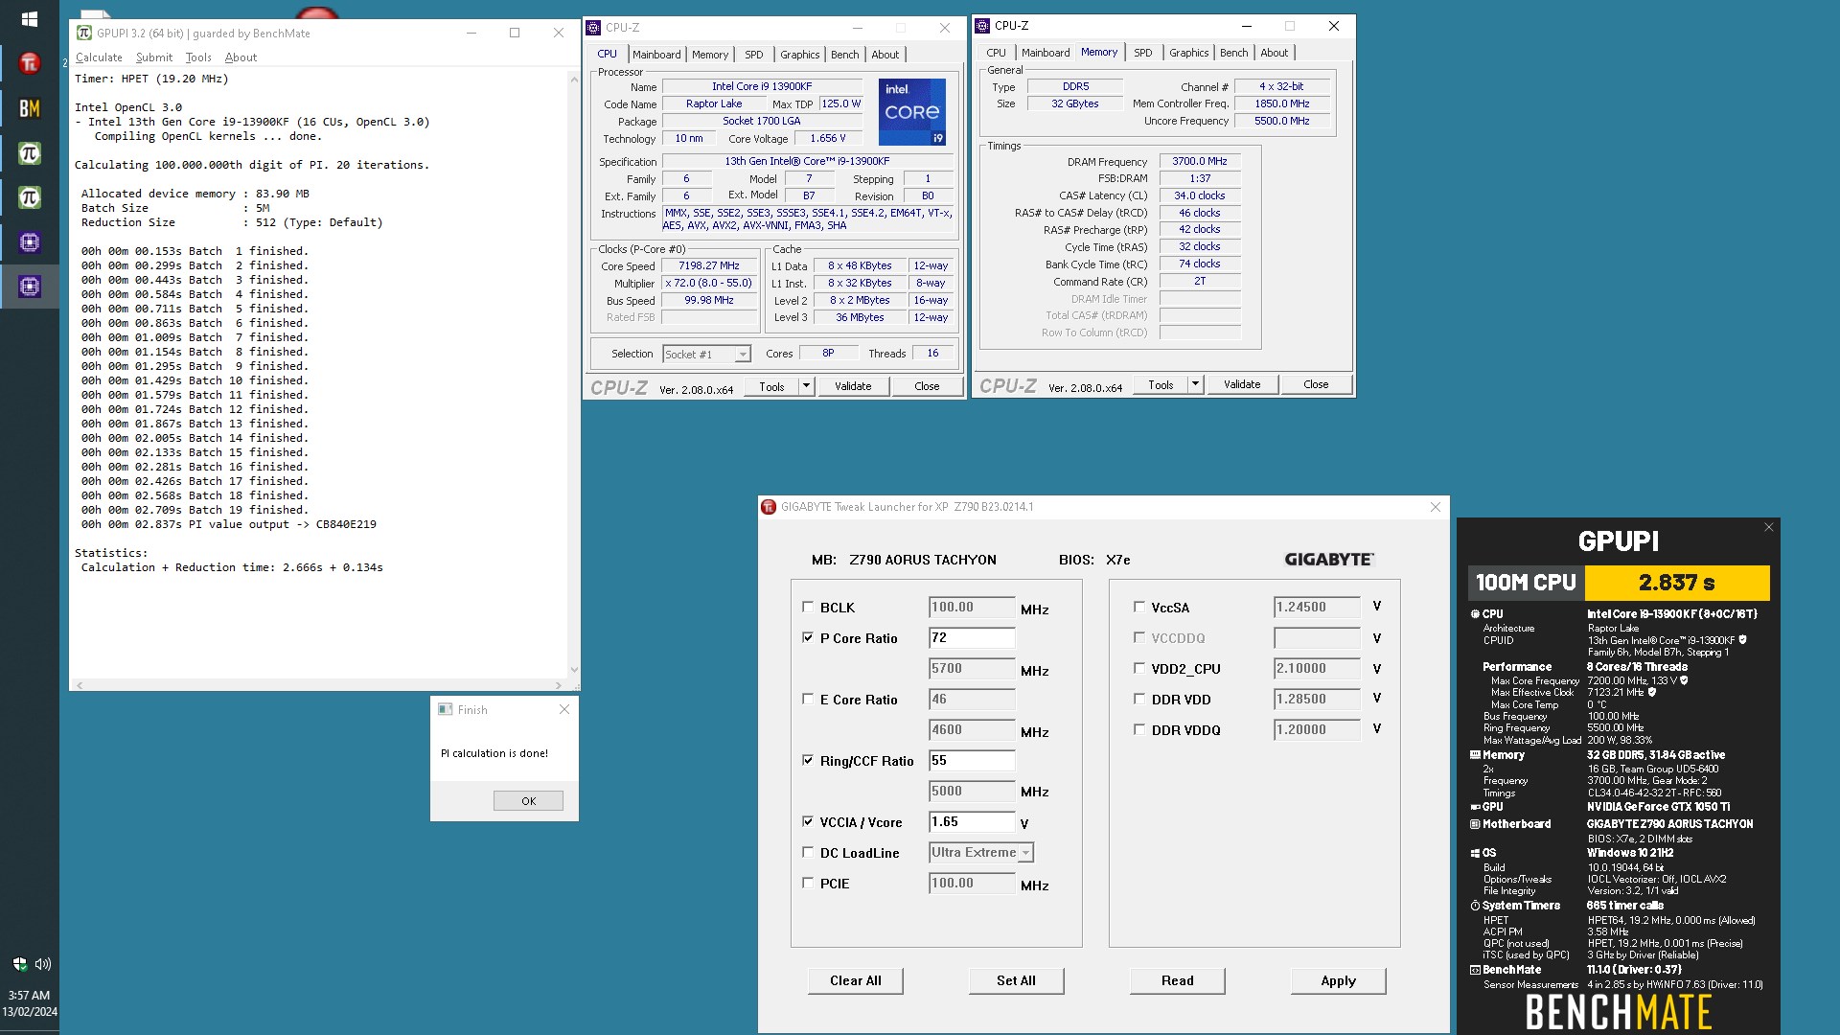Screen dimensions: 1840x1035
Task: Switch to SPD tab in CPU-Z Memory window
Action: 1143,53
